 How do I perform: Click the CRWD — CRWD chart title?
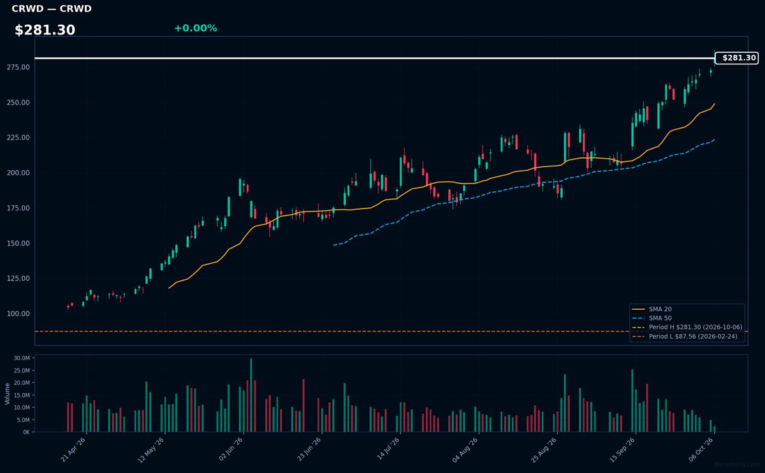pyautogui.click(x=52, y=9)
